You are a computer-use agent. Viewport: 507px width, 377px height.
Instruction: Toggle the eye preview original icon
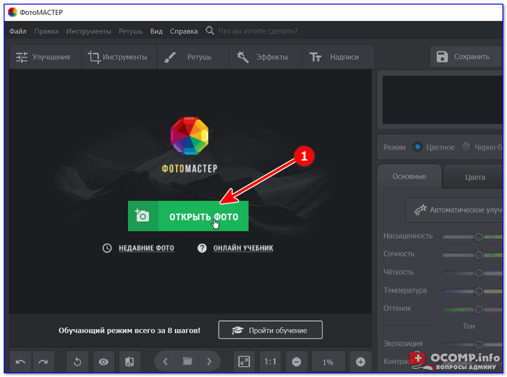(103, 361)
